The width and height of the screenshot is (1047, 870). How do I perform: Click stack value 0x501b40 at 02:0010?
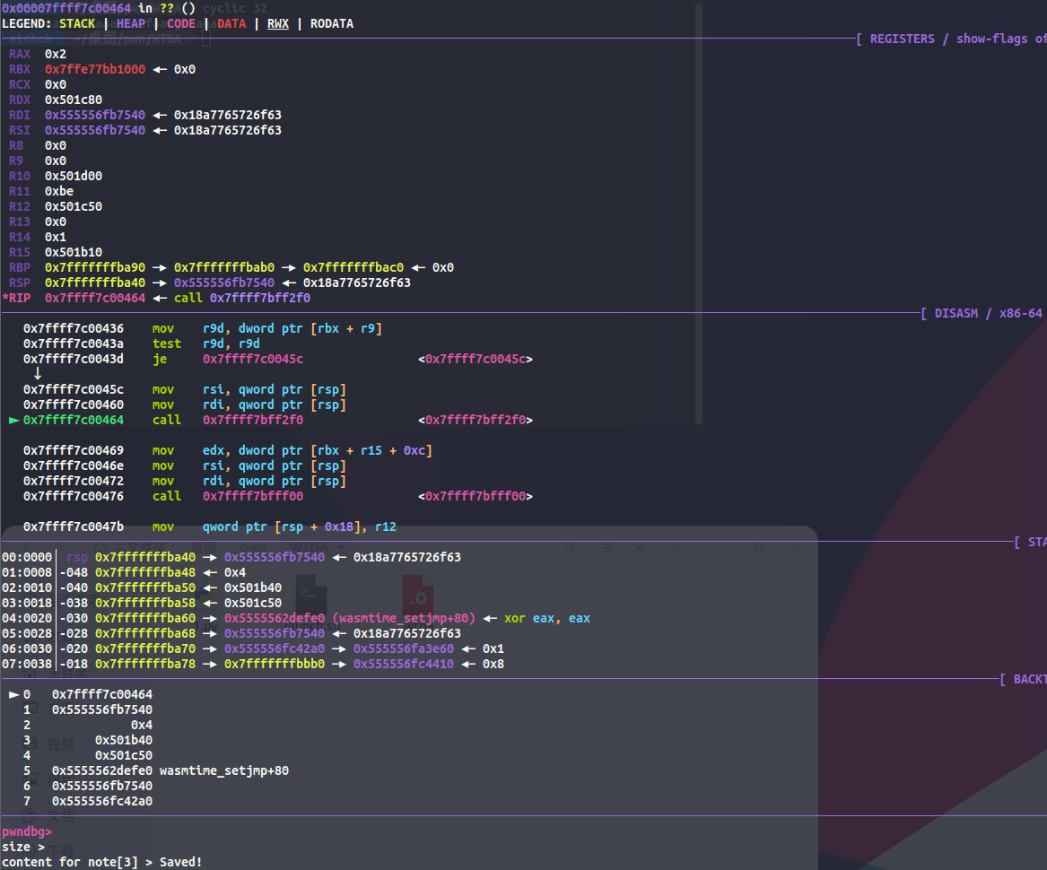(x=253, y=588)
